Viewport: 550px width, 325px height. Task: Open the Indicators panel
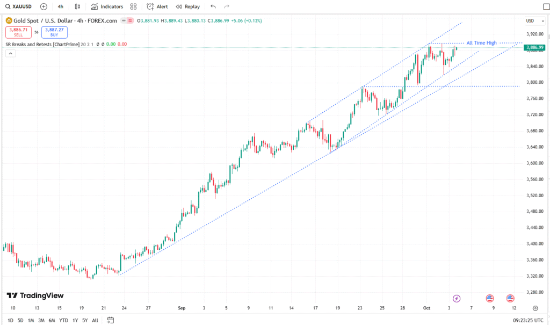click(107, 6)
